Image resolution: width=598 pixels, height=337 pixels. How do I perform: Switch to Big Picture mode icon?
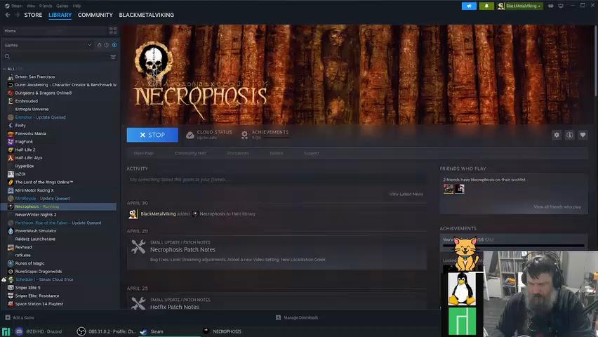point(561,6)
